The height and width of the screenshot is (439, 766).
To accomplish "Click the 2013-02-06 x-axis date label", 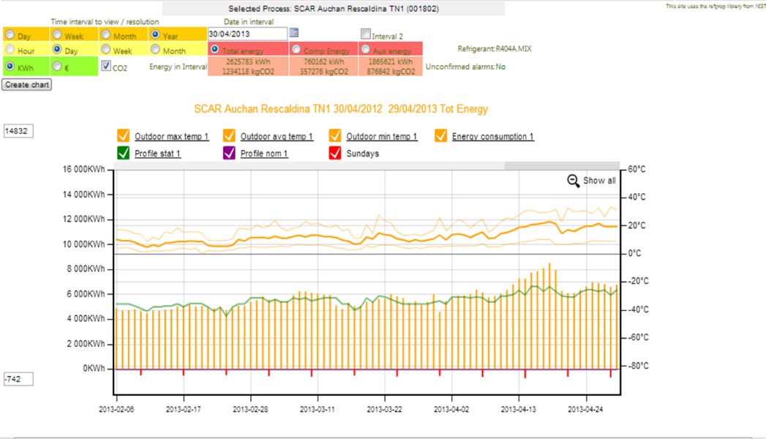I will (x=116, y=410).
